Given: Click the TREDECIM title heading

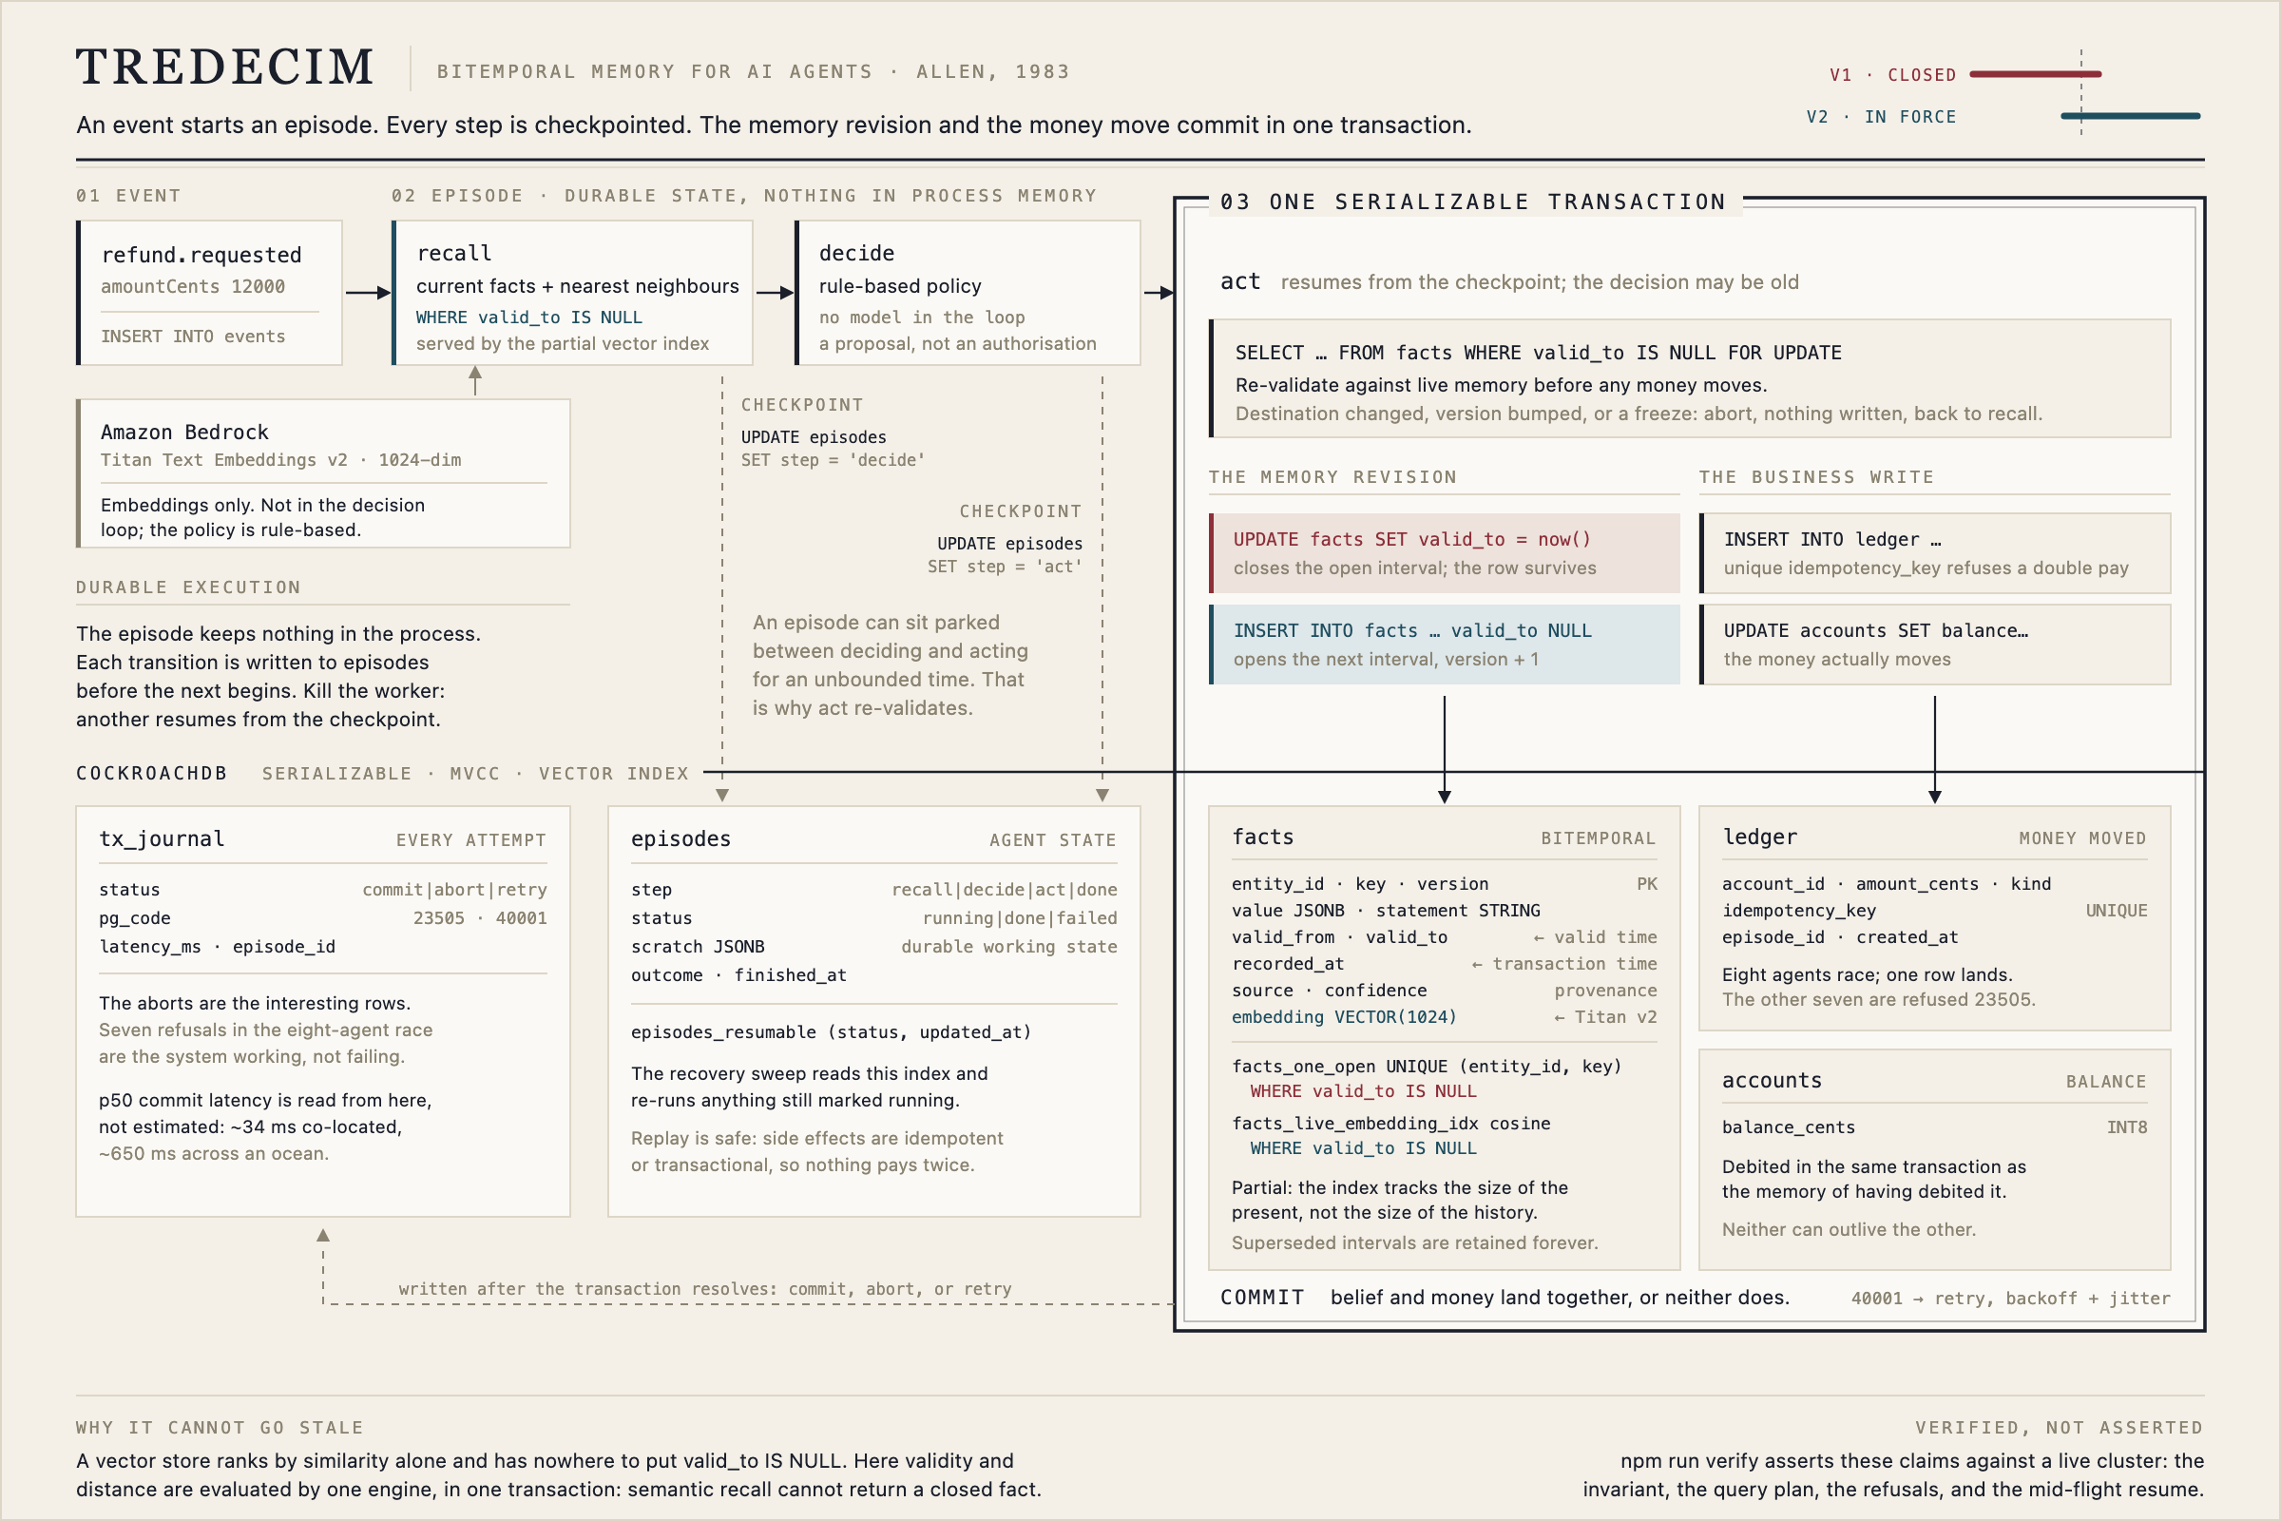Looking at the screenshot, I should pyautogui.click(x=225, y=67).
